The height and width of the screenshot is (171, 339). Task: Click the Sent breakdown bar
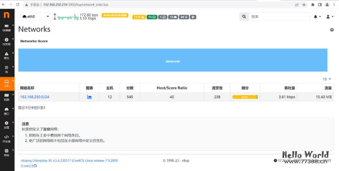point(245,97)
